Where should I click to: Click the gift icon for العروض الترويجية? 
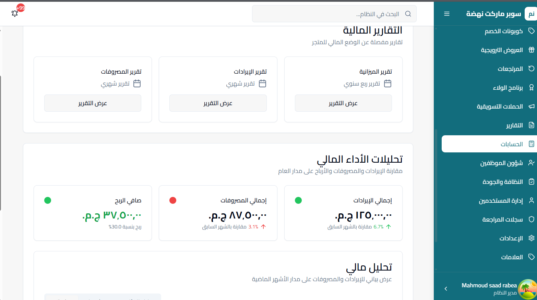tap(531, 50)
